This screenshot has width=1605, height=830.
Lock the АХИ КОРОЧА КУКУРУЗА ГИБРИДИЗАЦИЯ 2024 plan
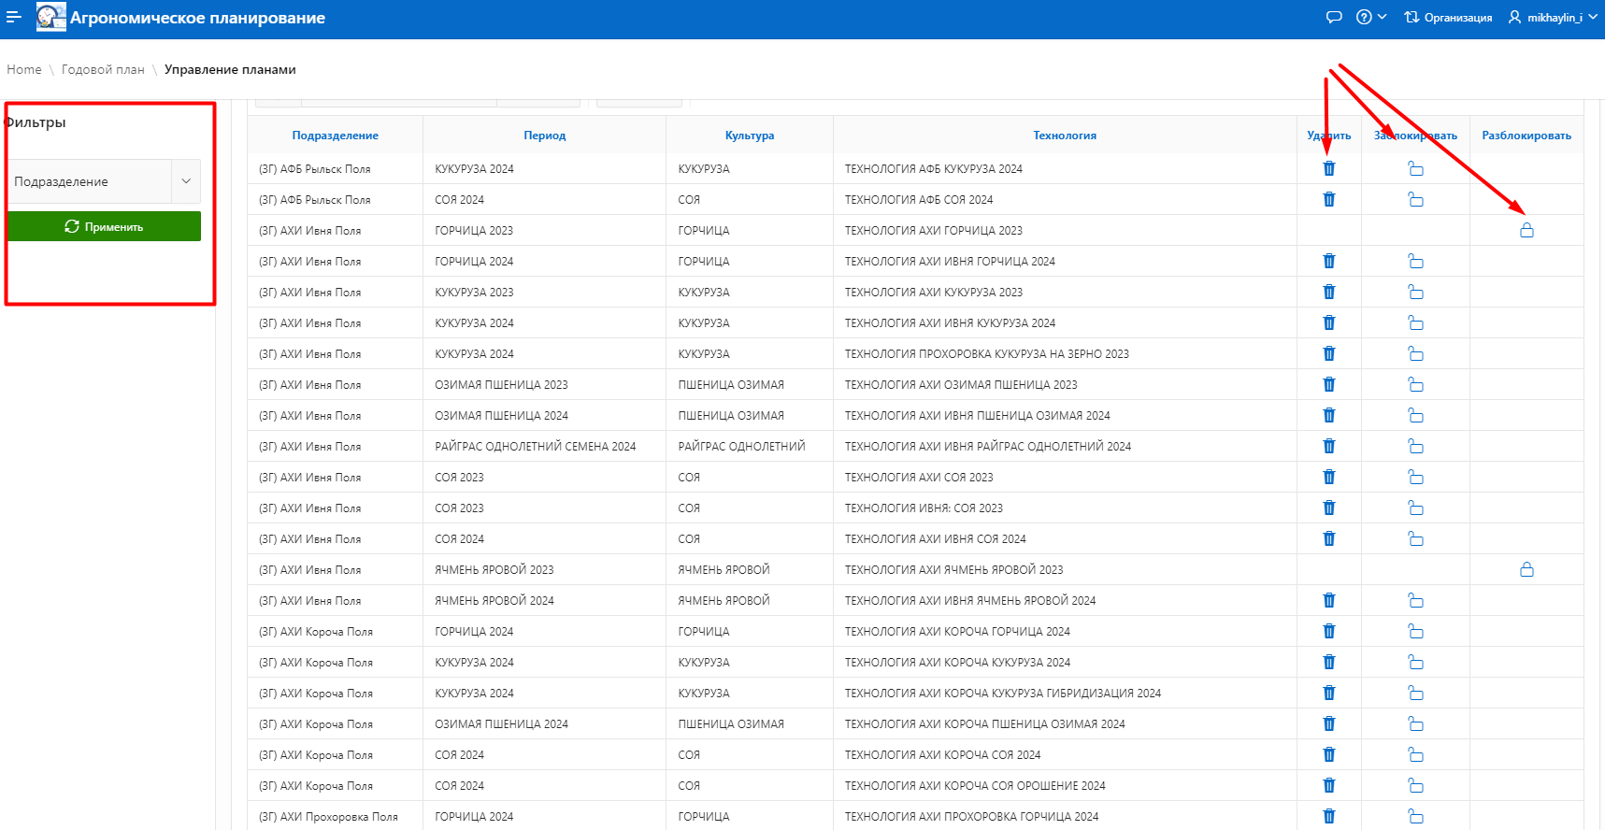(x=1415, y=693)
